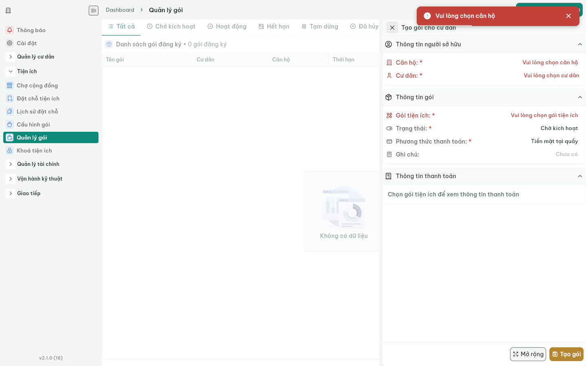Click the building logo icon

click(8, 11)
